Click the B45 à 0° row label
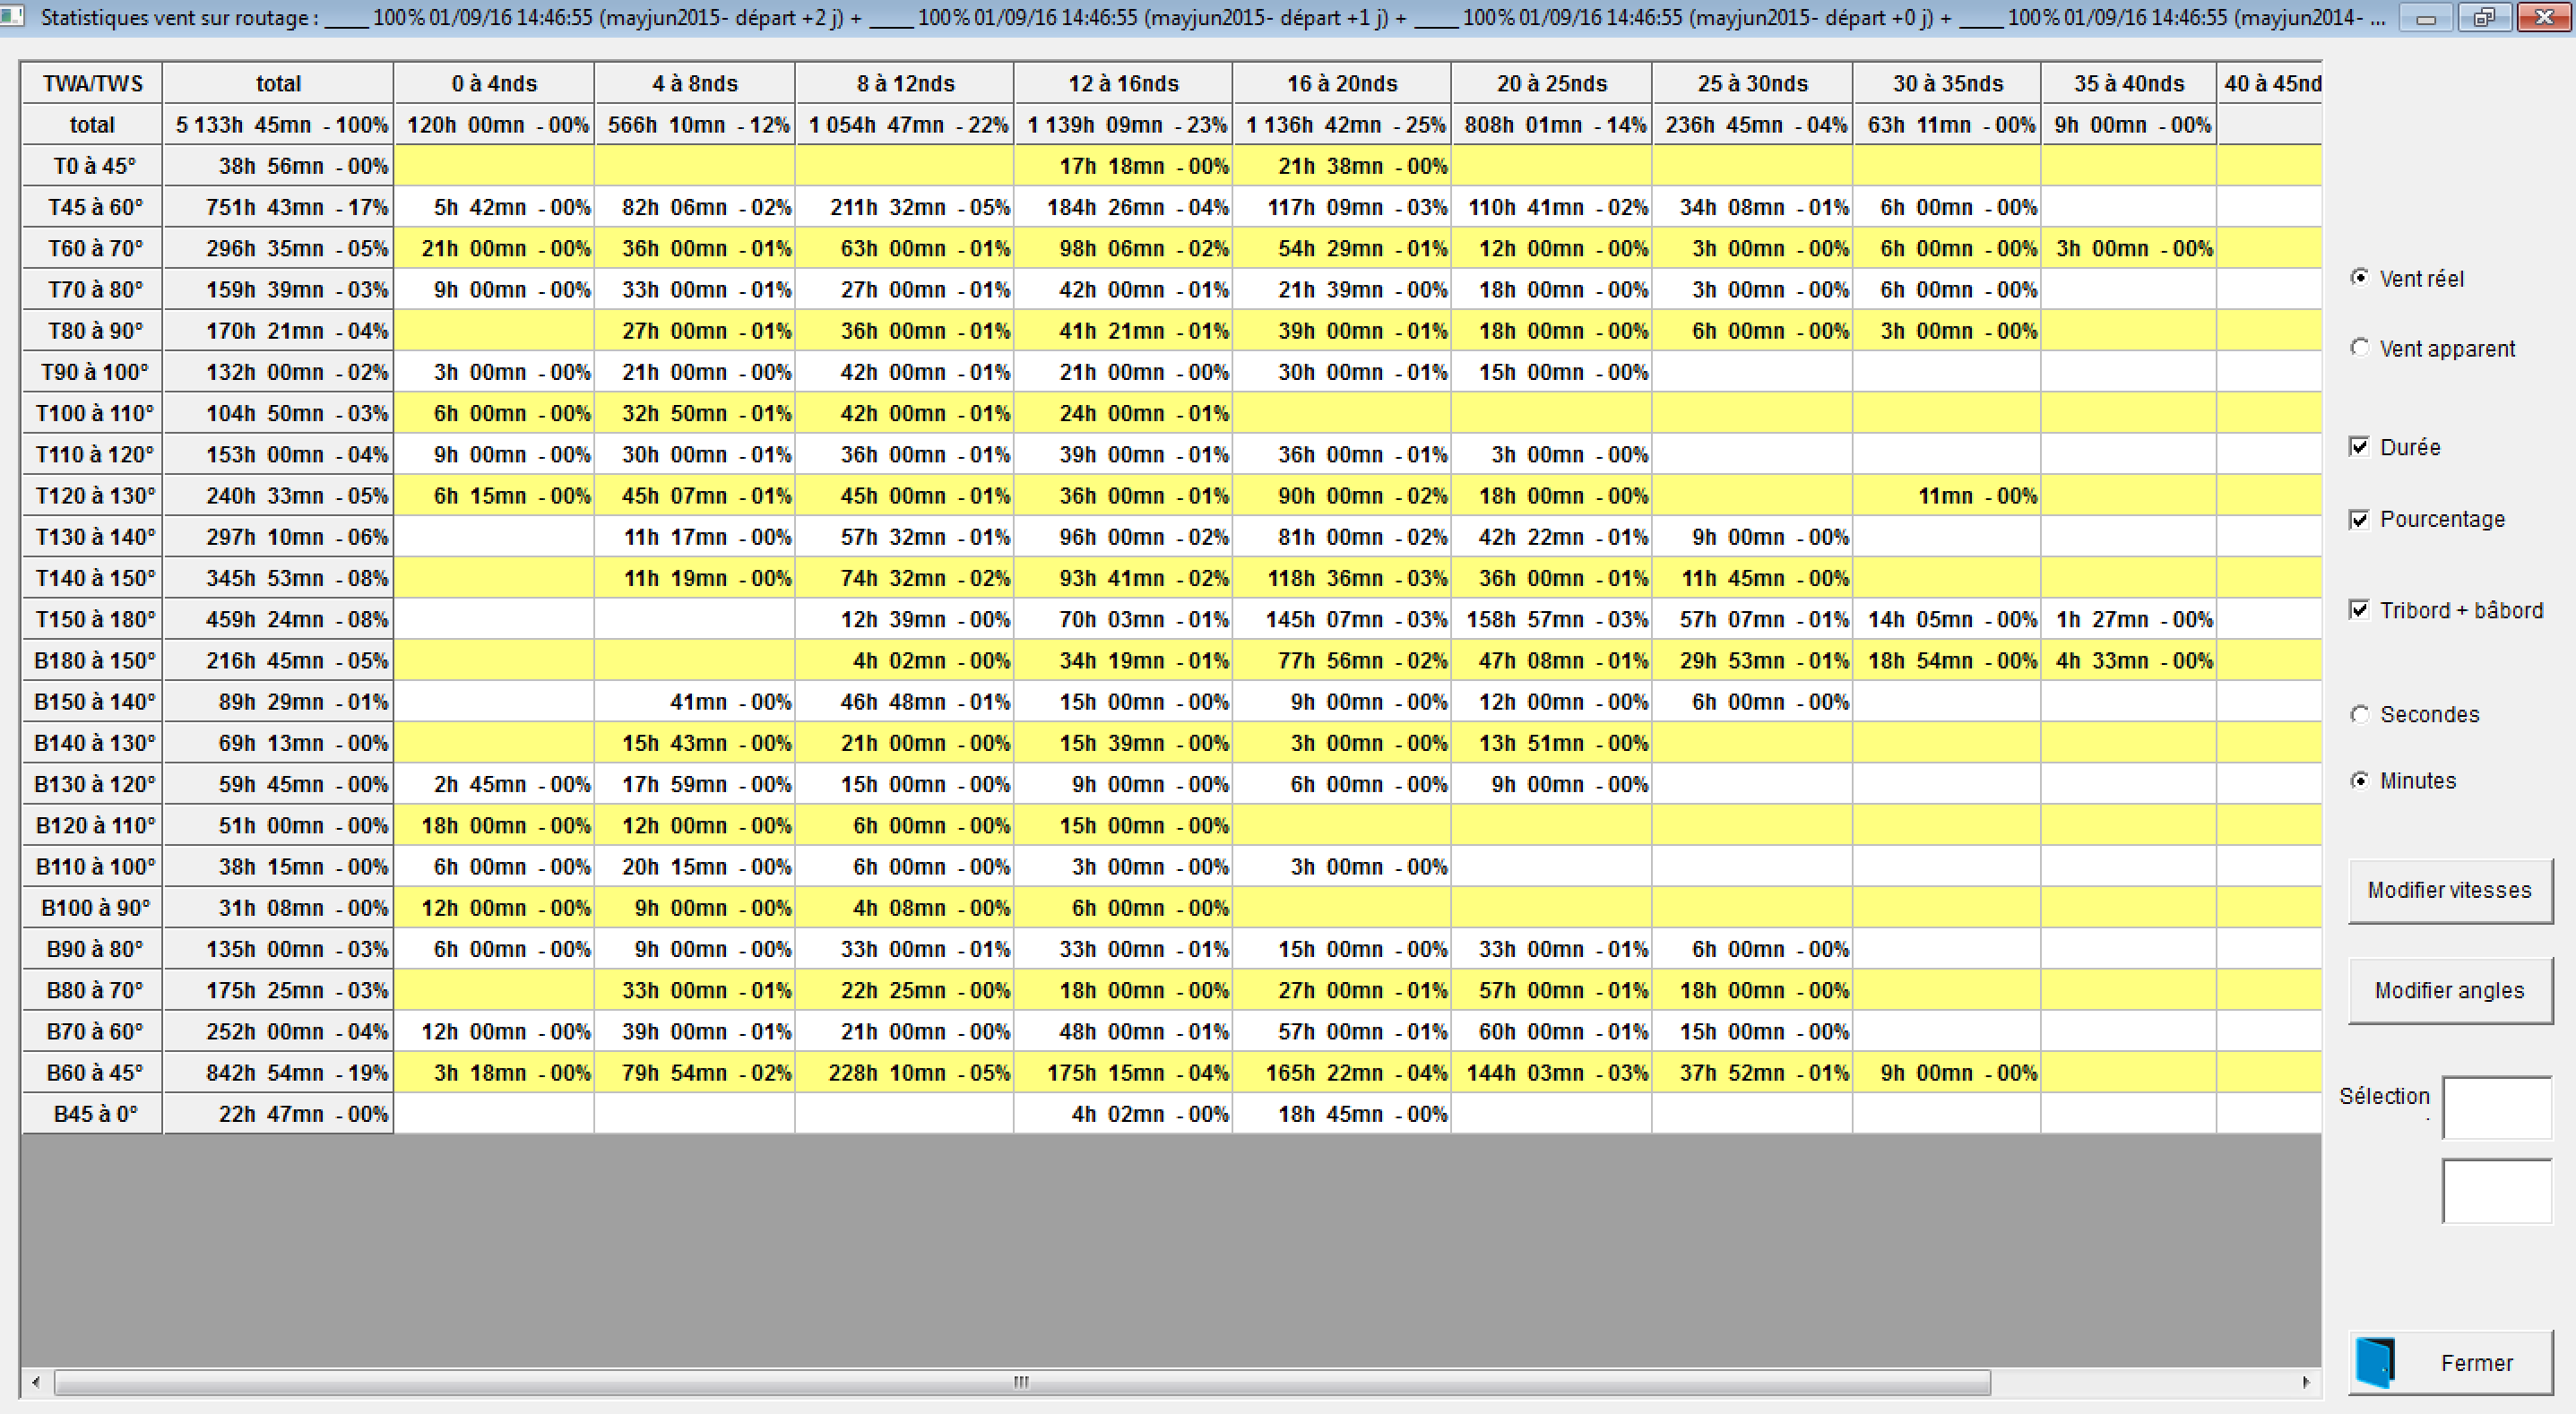2576x1414 pixels. point(92,1114)
